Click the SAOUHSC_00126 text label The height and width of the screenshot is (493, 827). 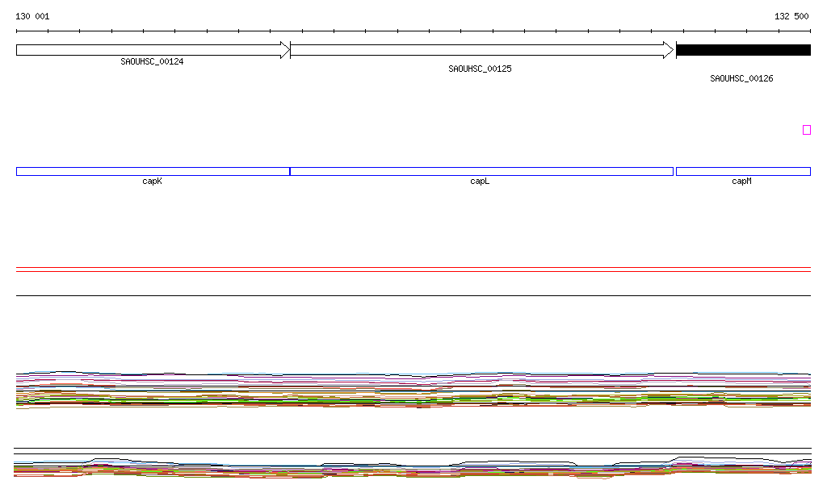(x=741, y=79)
